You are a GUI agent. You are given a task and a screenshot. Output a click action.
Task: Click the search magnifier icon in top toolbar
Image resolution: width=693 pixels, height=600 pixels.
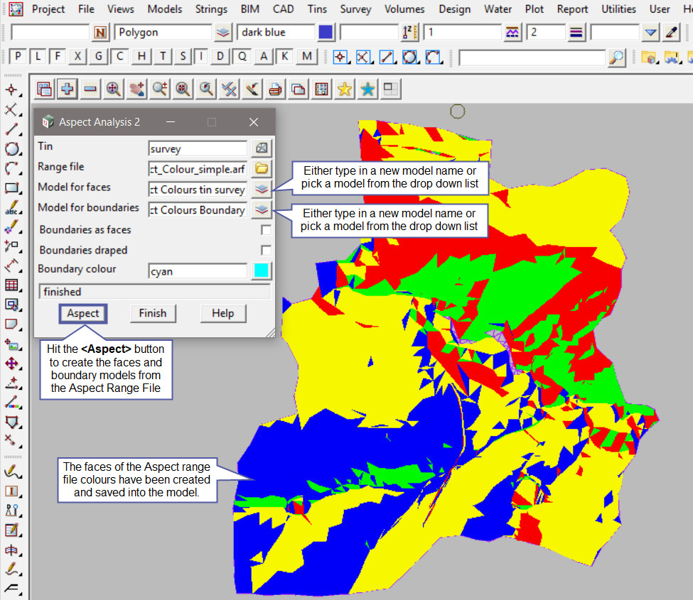tap(617, 57)
